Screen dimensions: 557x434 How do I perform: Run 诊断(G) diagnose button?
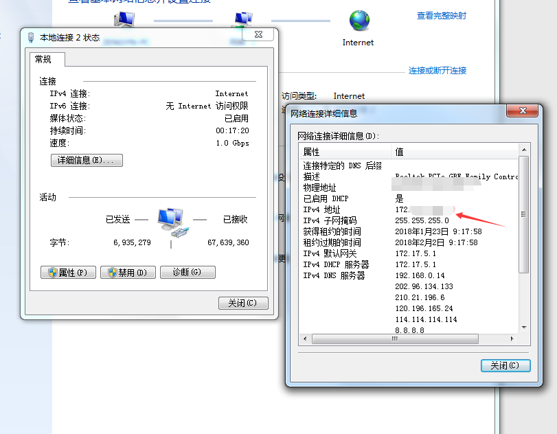click(x=187, y=273)
